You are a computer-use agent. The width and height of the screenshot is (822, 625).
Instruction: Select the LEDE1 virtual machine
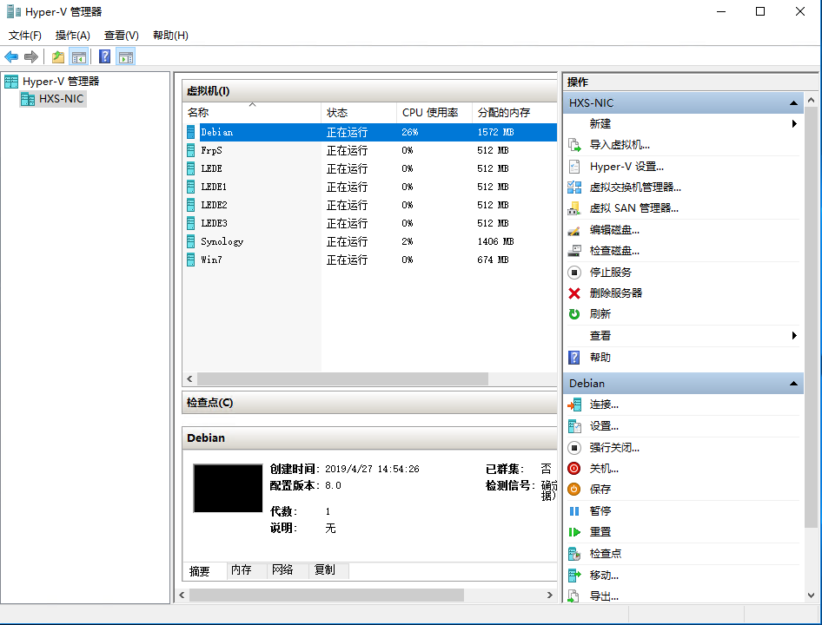(369, 187)
